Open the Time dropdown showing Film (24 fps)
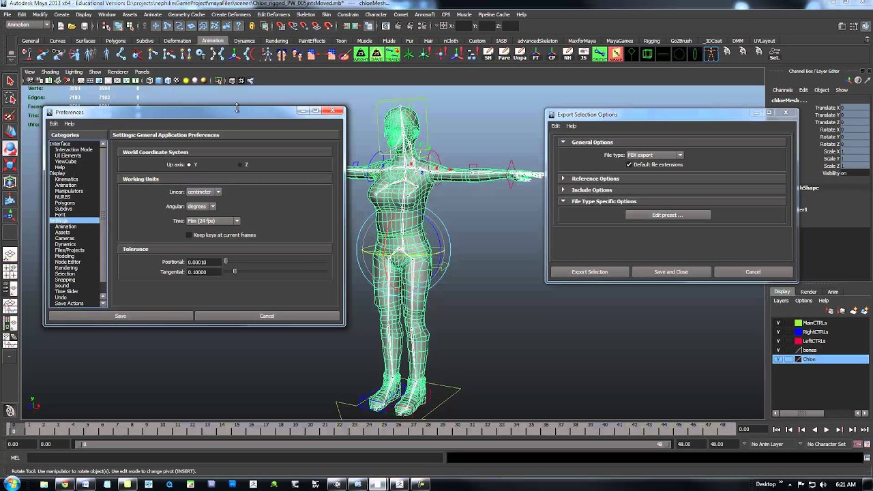Viewport: 873px width, 491px height. coord(236,220)
